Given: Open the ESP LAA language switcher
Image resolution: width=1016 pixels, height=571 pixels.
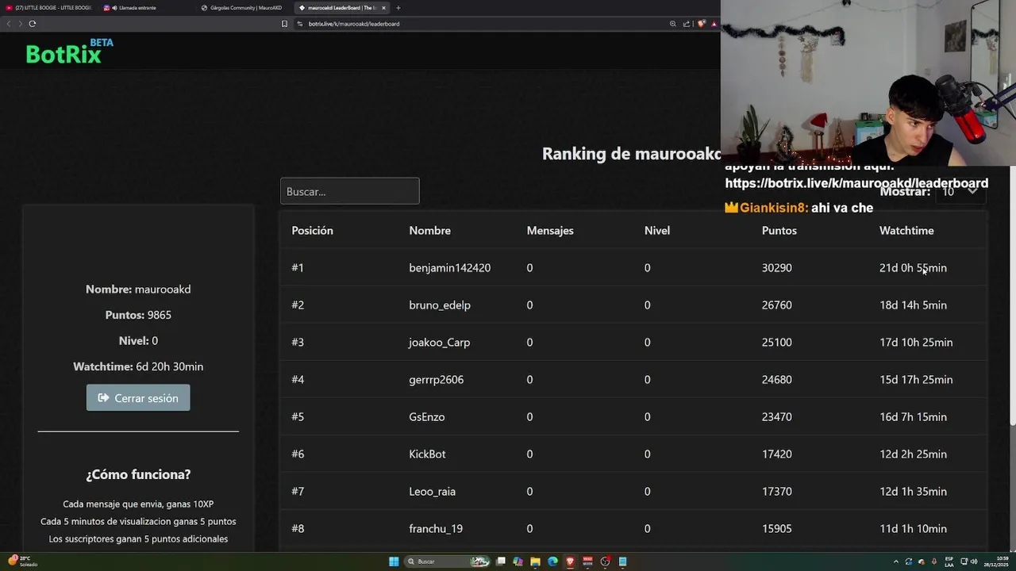Looking at the screenshot, I should tap(949, 561).
